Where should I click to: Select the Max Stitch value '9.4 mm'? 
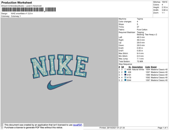[140, 53]
